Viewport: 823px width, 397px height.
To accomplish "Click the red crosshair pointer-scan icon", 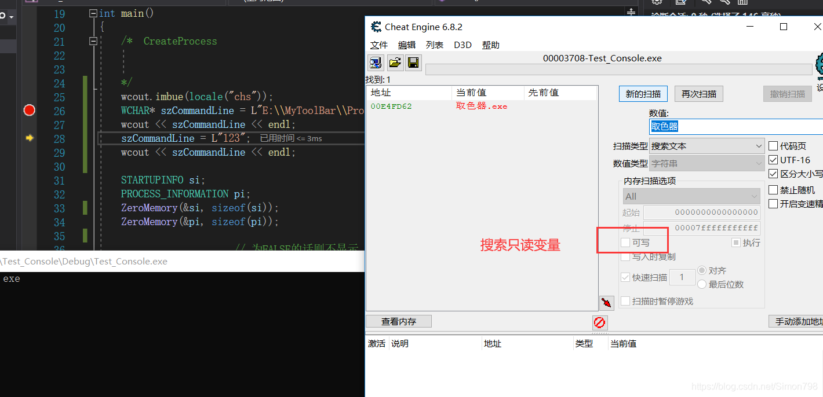I will 606,303.
